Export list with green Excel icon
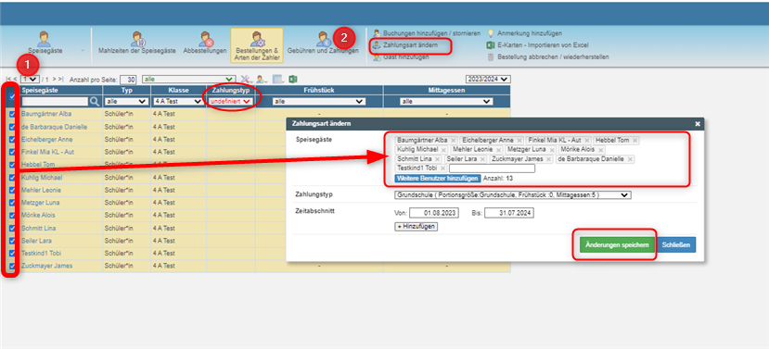The image size is (769, 349). tap(293, 79)
